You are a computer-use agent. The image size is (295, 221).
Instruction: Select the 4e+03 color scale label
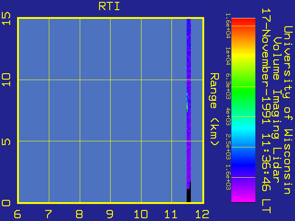click(x=228, y=116)
